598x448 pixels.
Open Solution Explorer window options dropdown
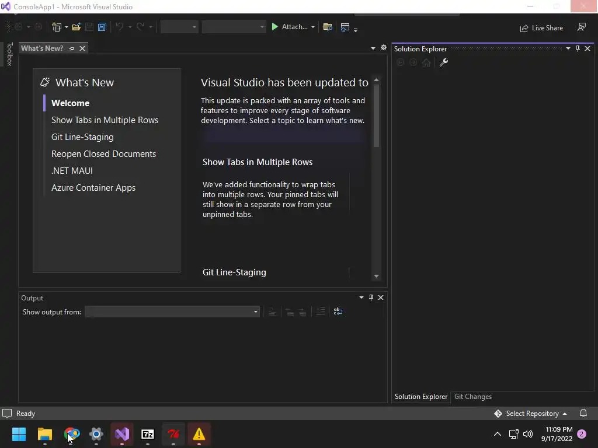point(568,48)
